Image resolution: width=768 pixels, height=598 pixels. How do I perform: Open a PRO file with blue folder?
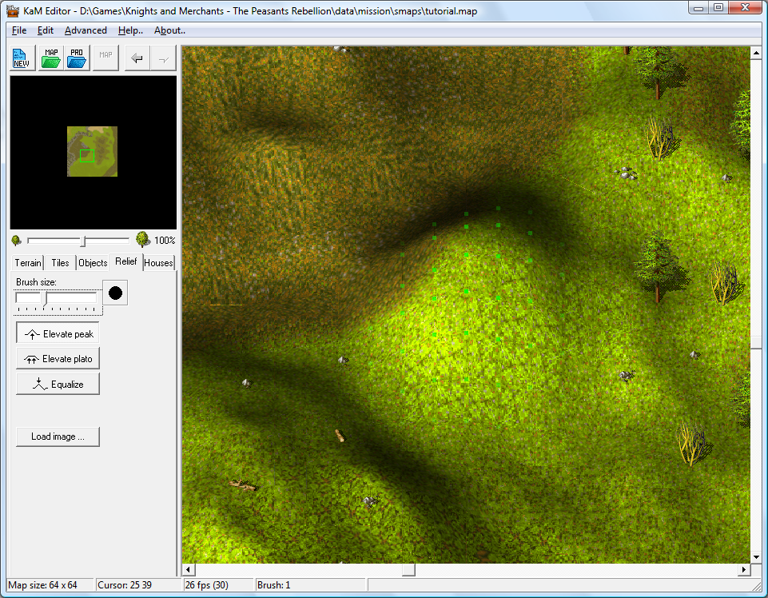pyautogui.click(x=77, y=58)
